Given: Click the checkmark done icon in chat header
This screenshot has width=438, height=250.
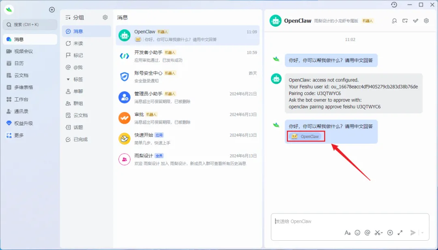Looking at the screenshot, I should pyautogui.click(x=416, y=21).
